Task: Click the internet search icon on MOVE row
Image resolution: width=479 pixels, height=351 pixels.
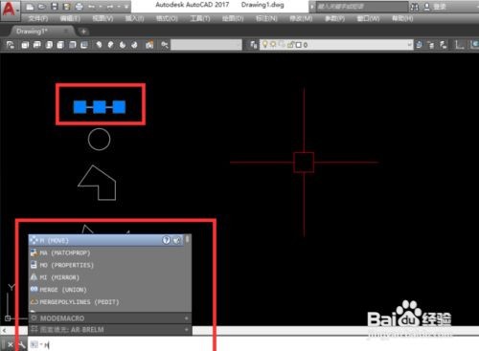Action: pyautogui.click(x=176, y=240)
